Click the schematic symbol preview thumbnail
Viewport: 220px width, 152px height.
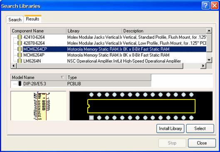pyautogui.click(x=38, y=106)
